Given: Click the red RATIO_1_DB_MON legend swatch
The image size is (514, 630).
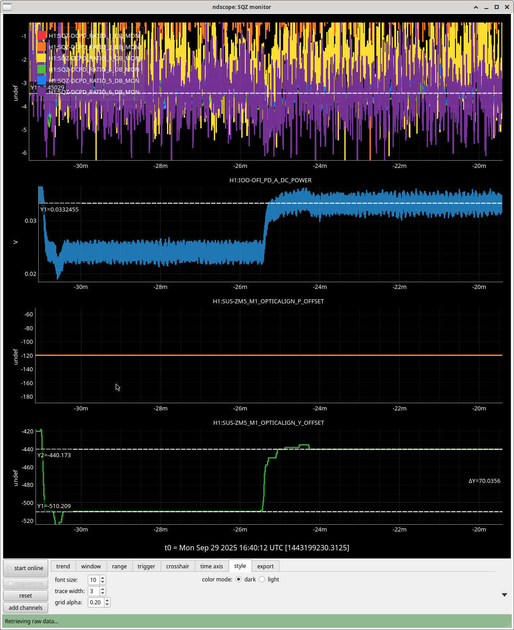Looking at the screenshot, I should point(42,36).
